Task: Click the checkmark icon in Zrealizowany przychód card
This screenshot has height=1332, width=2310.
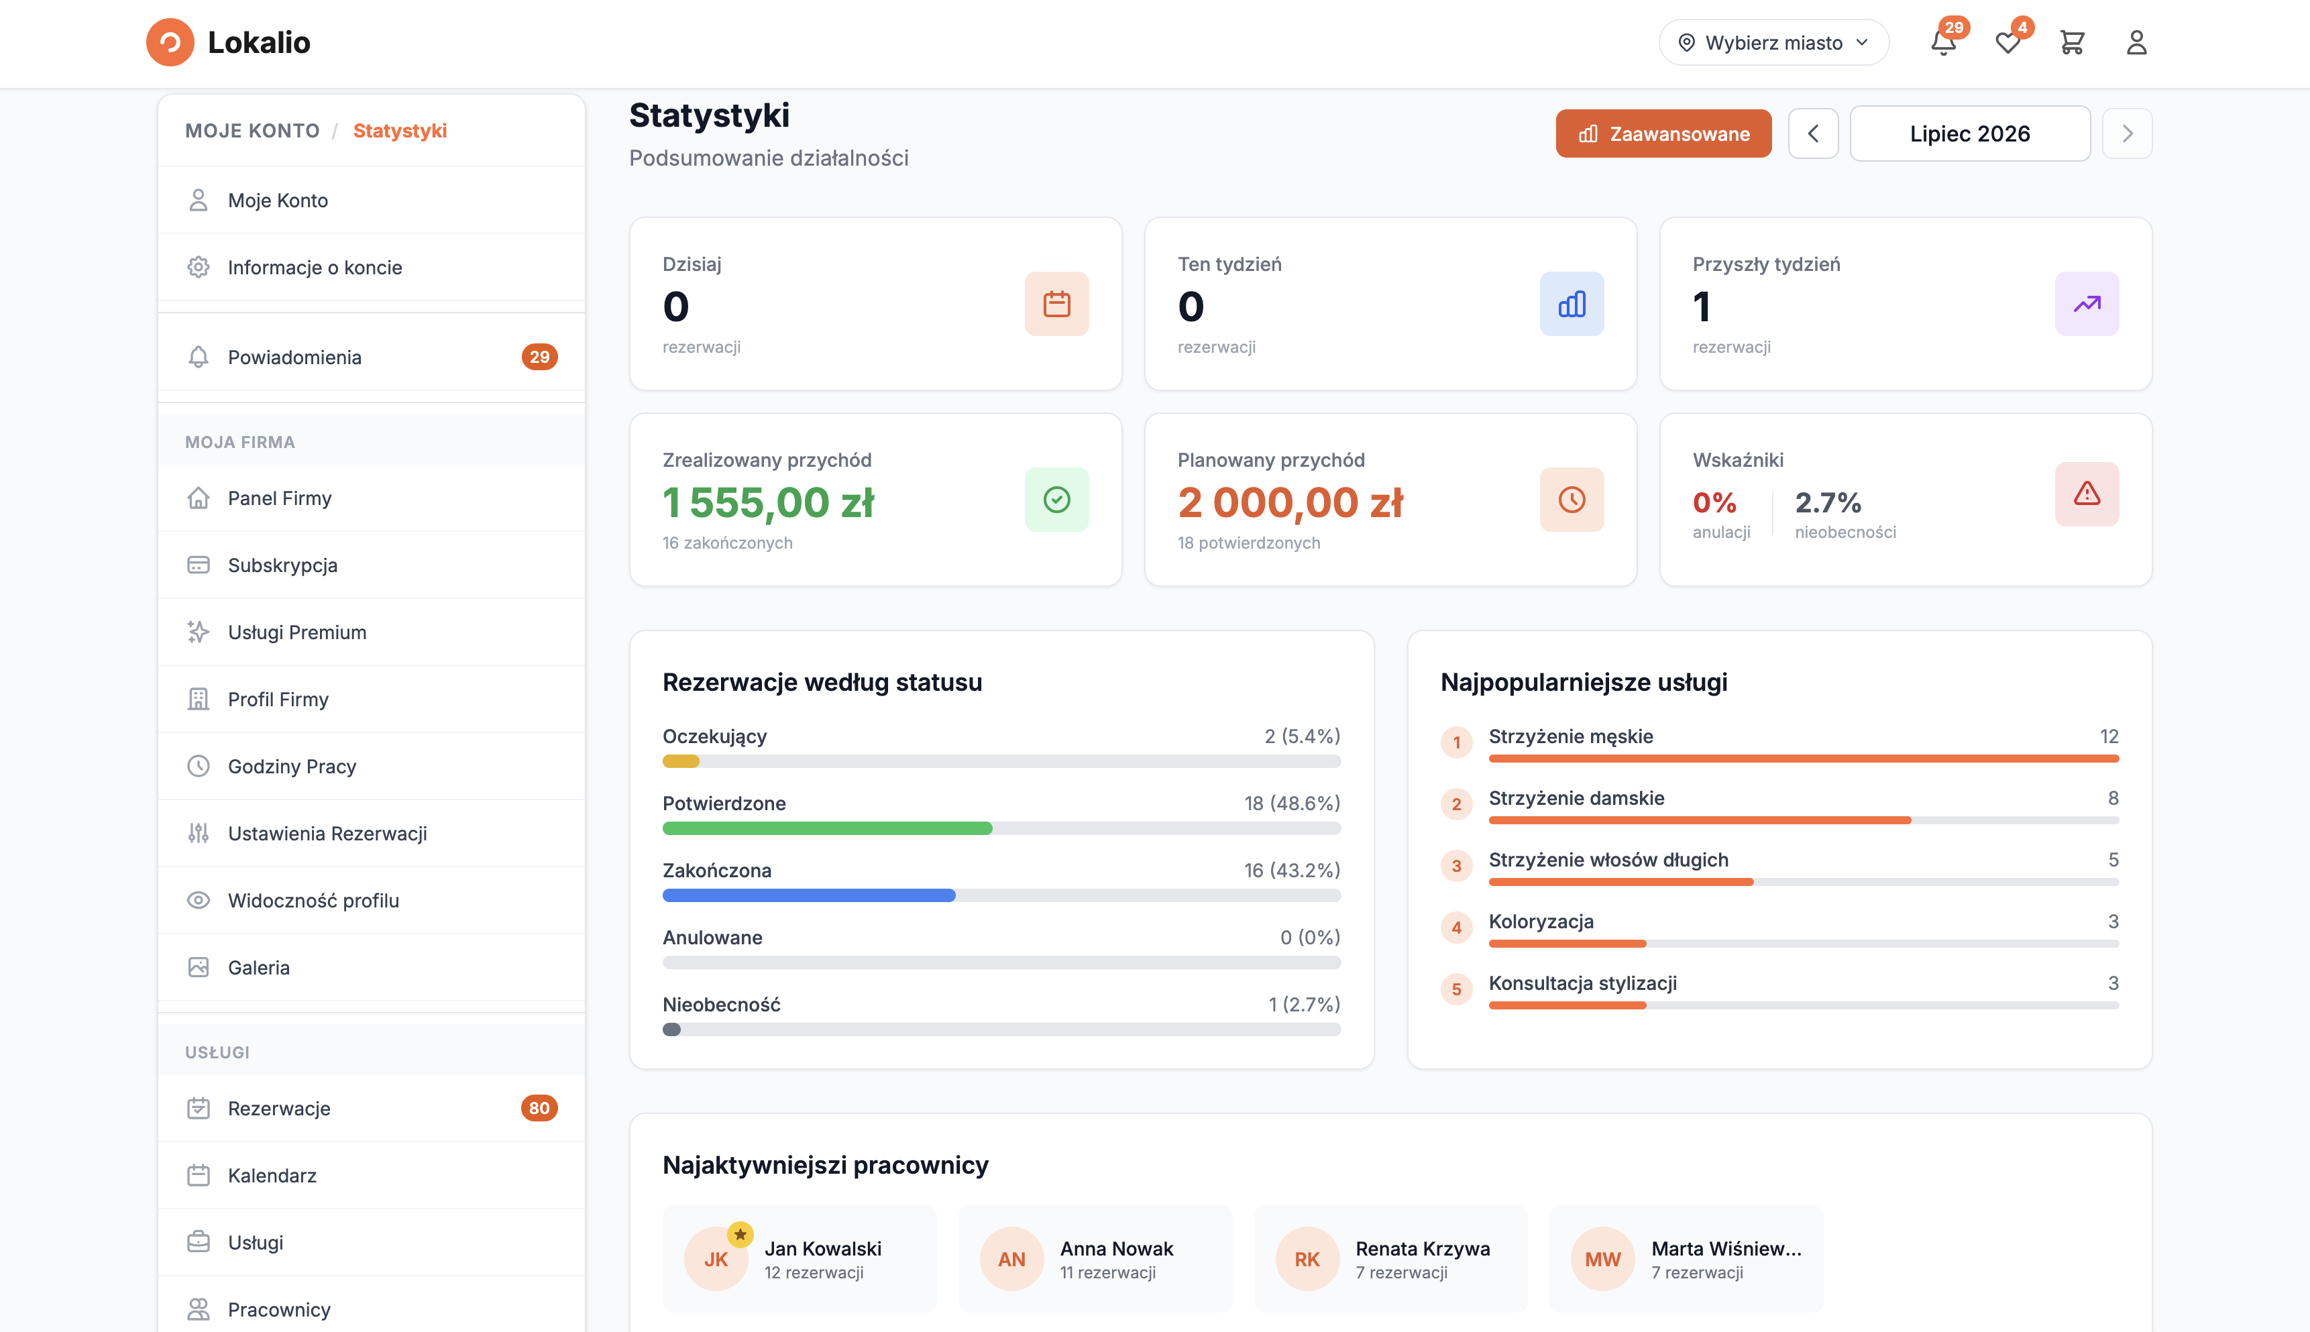Action: (x=1056, y=500)
